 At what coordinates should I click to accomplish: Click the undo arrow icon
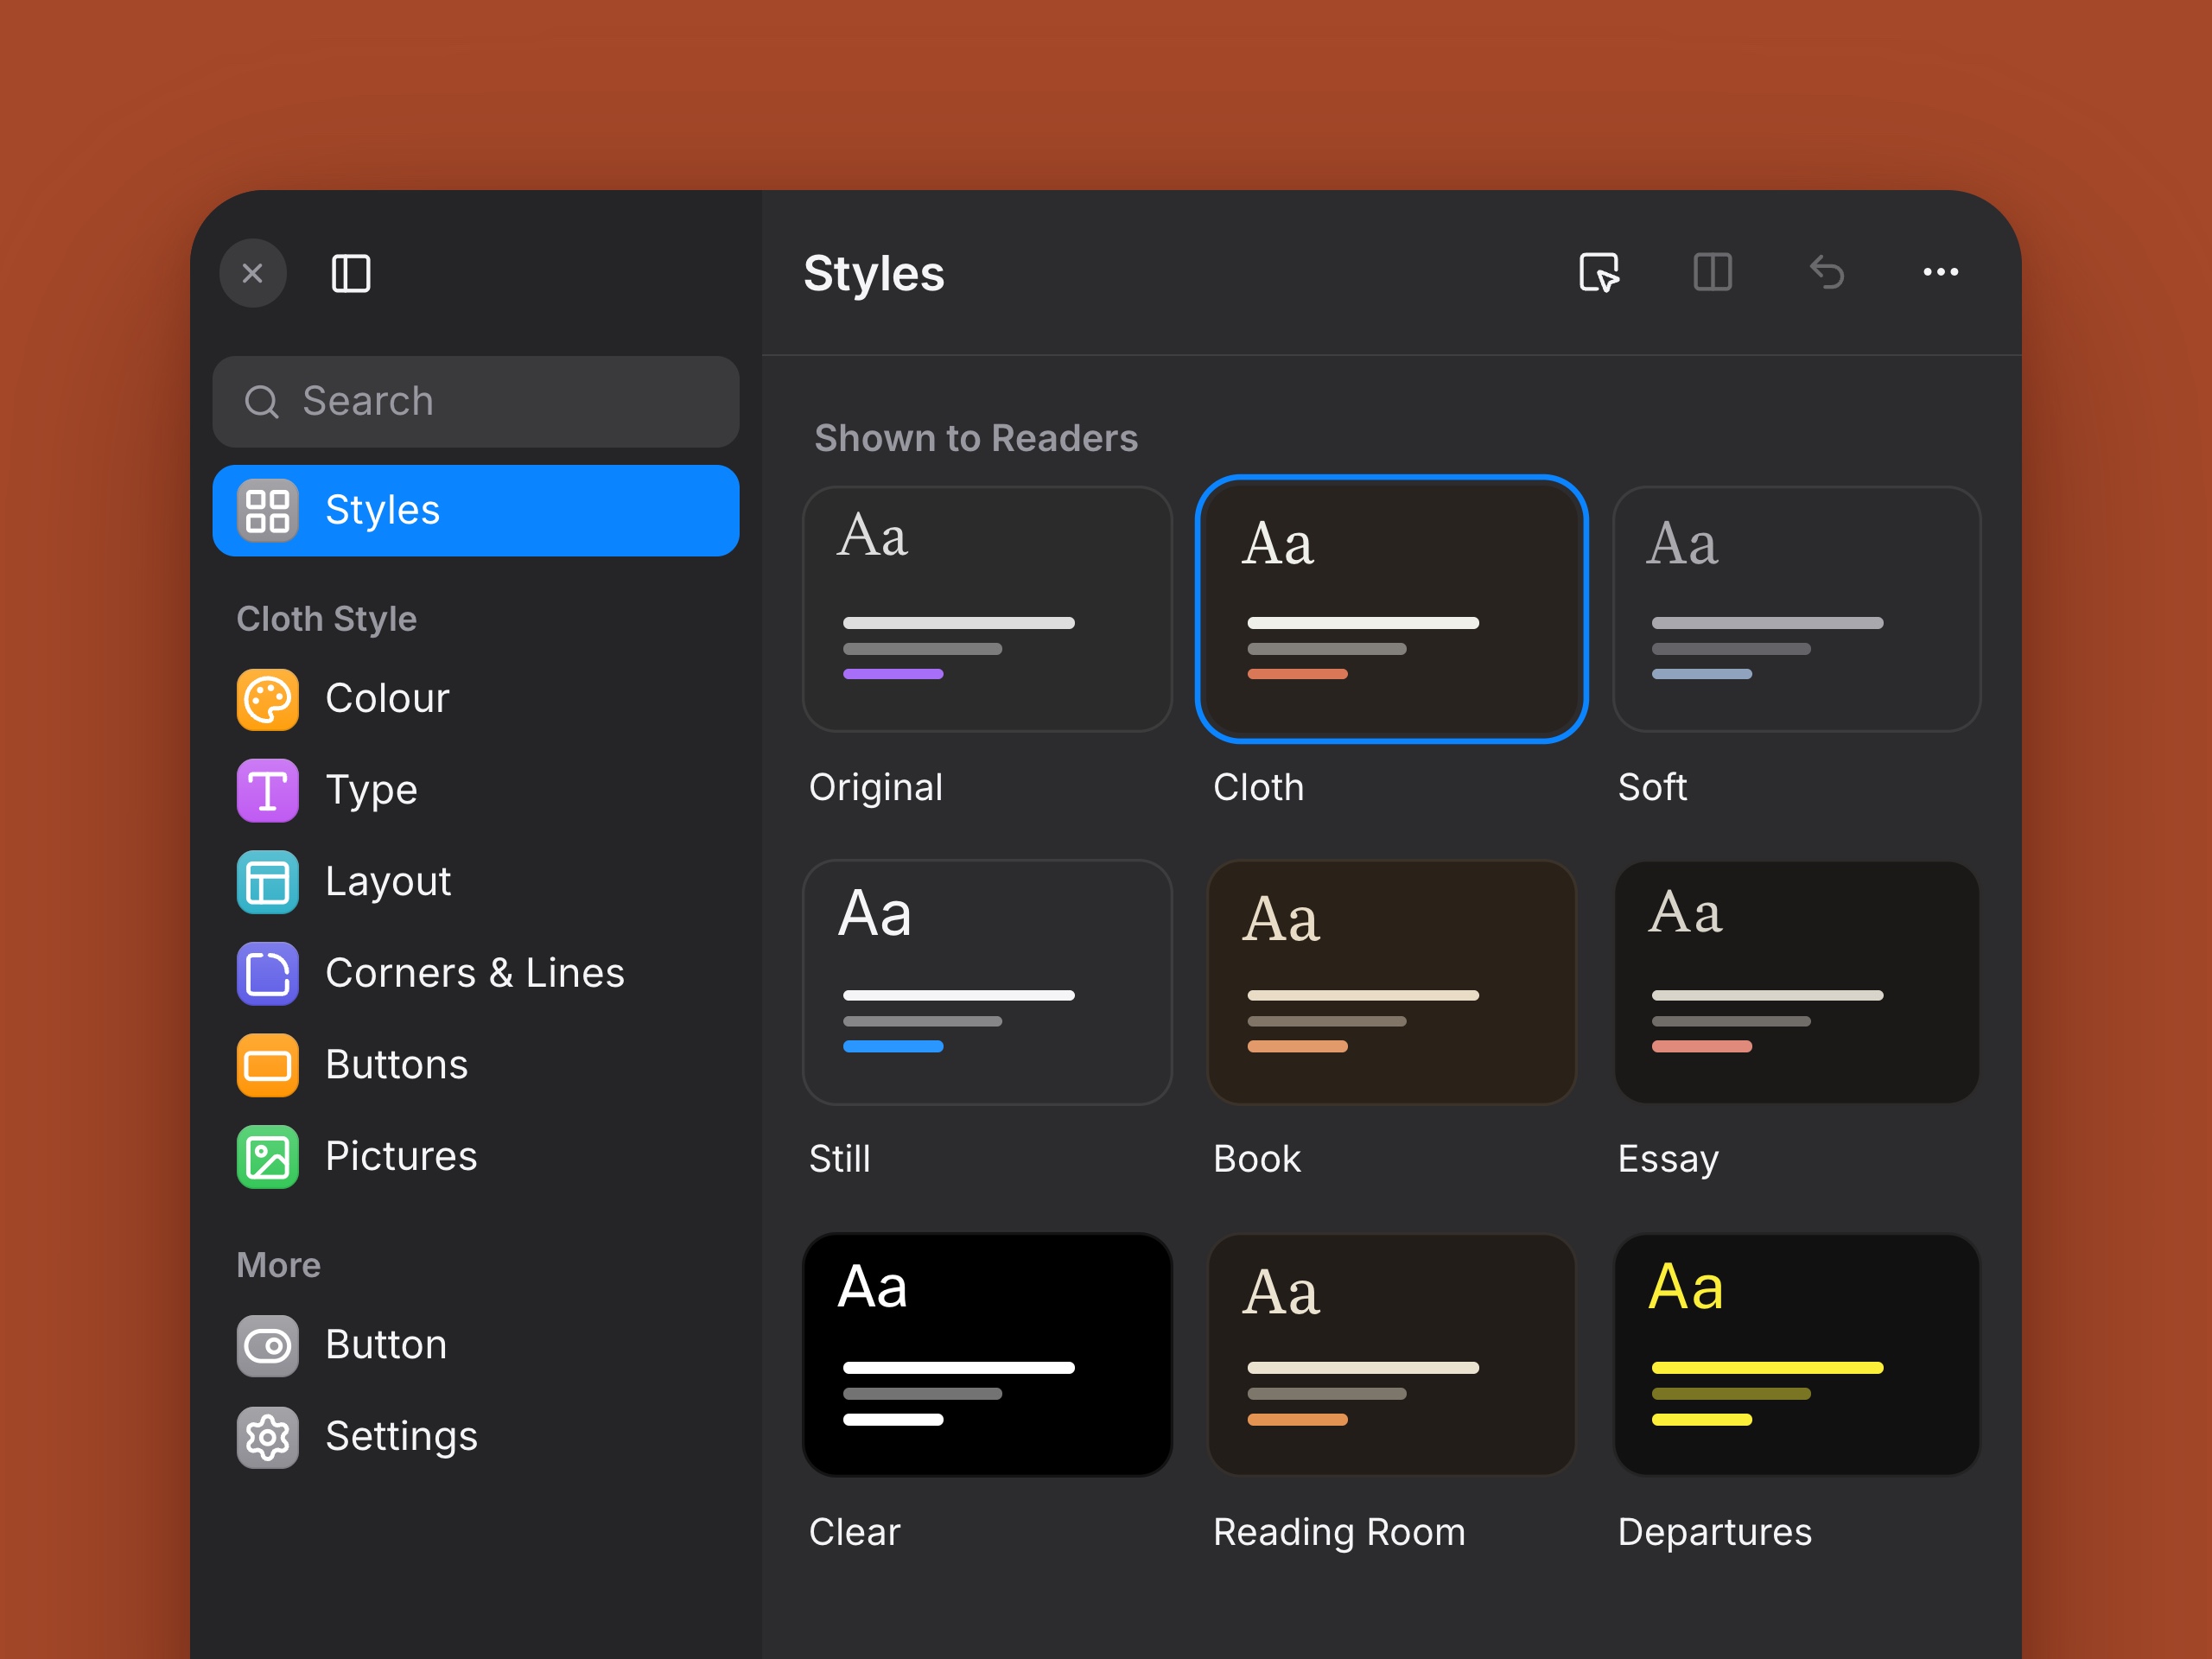pos(1827,272)
